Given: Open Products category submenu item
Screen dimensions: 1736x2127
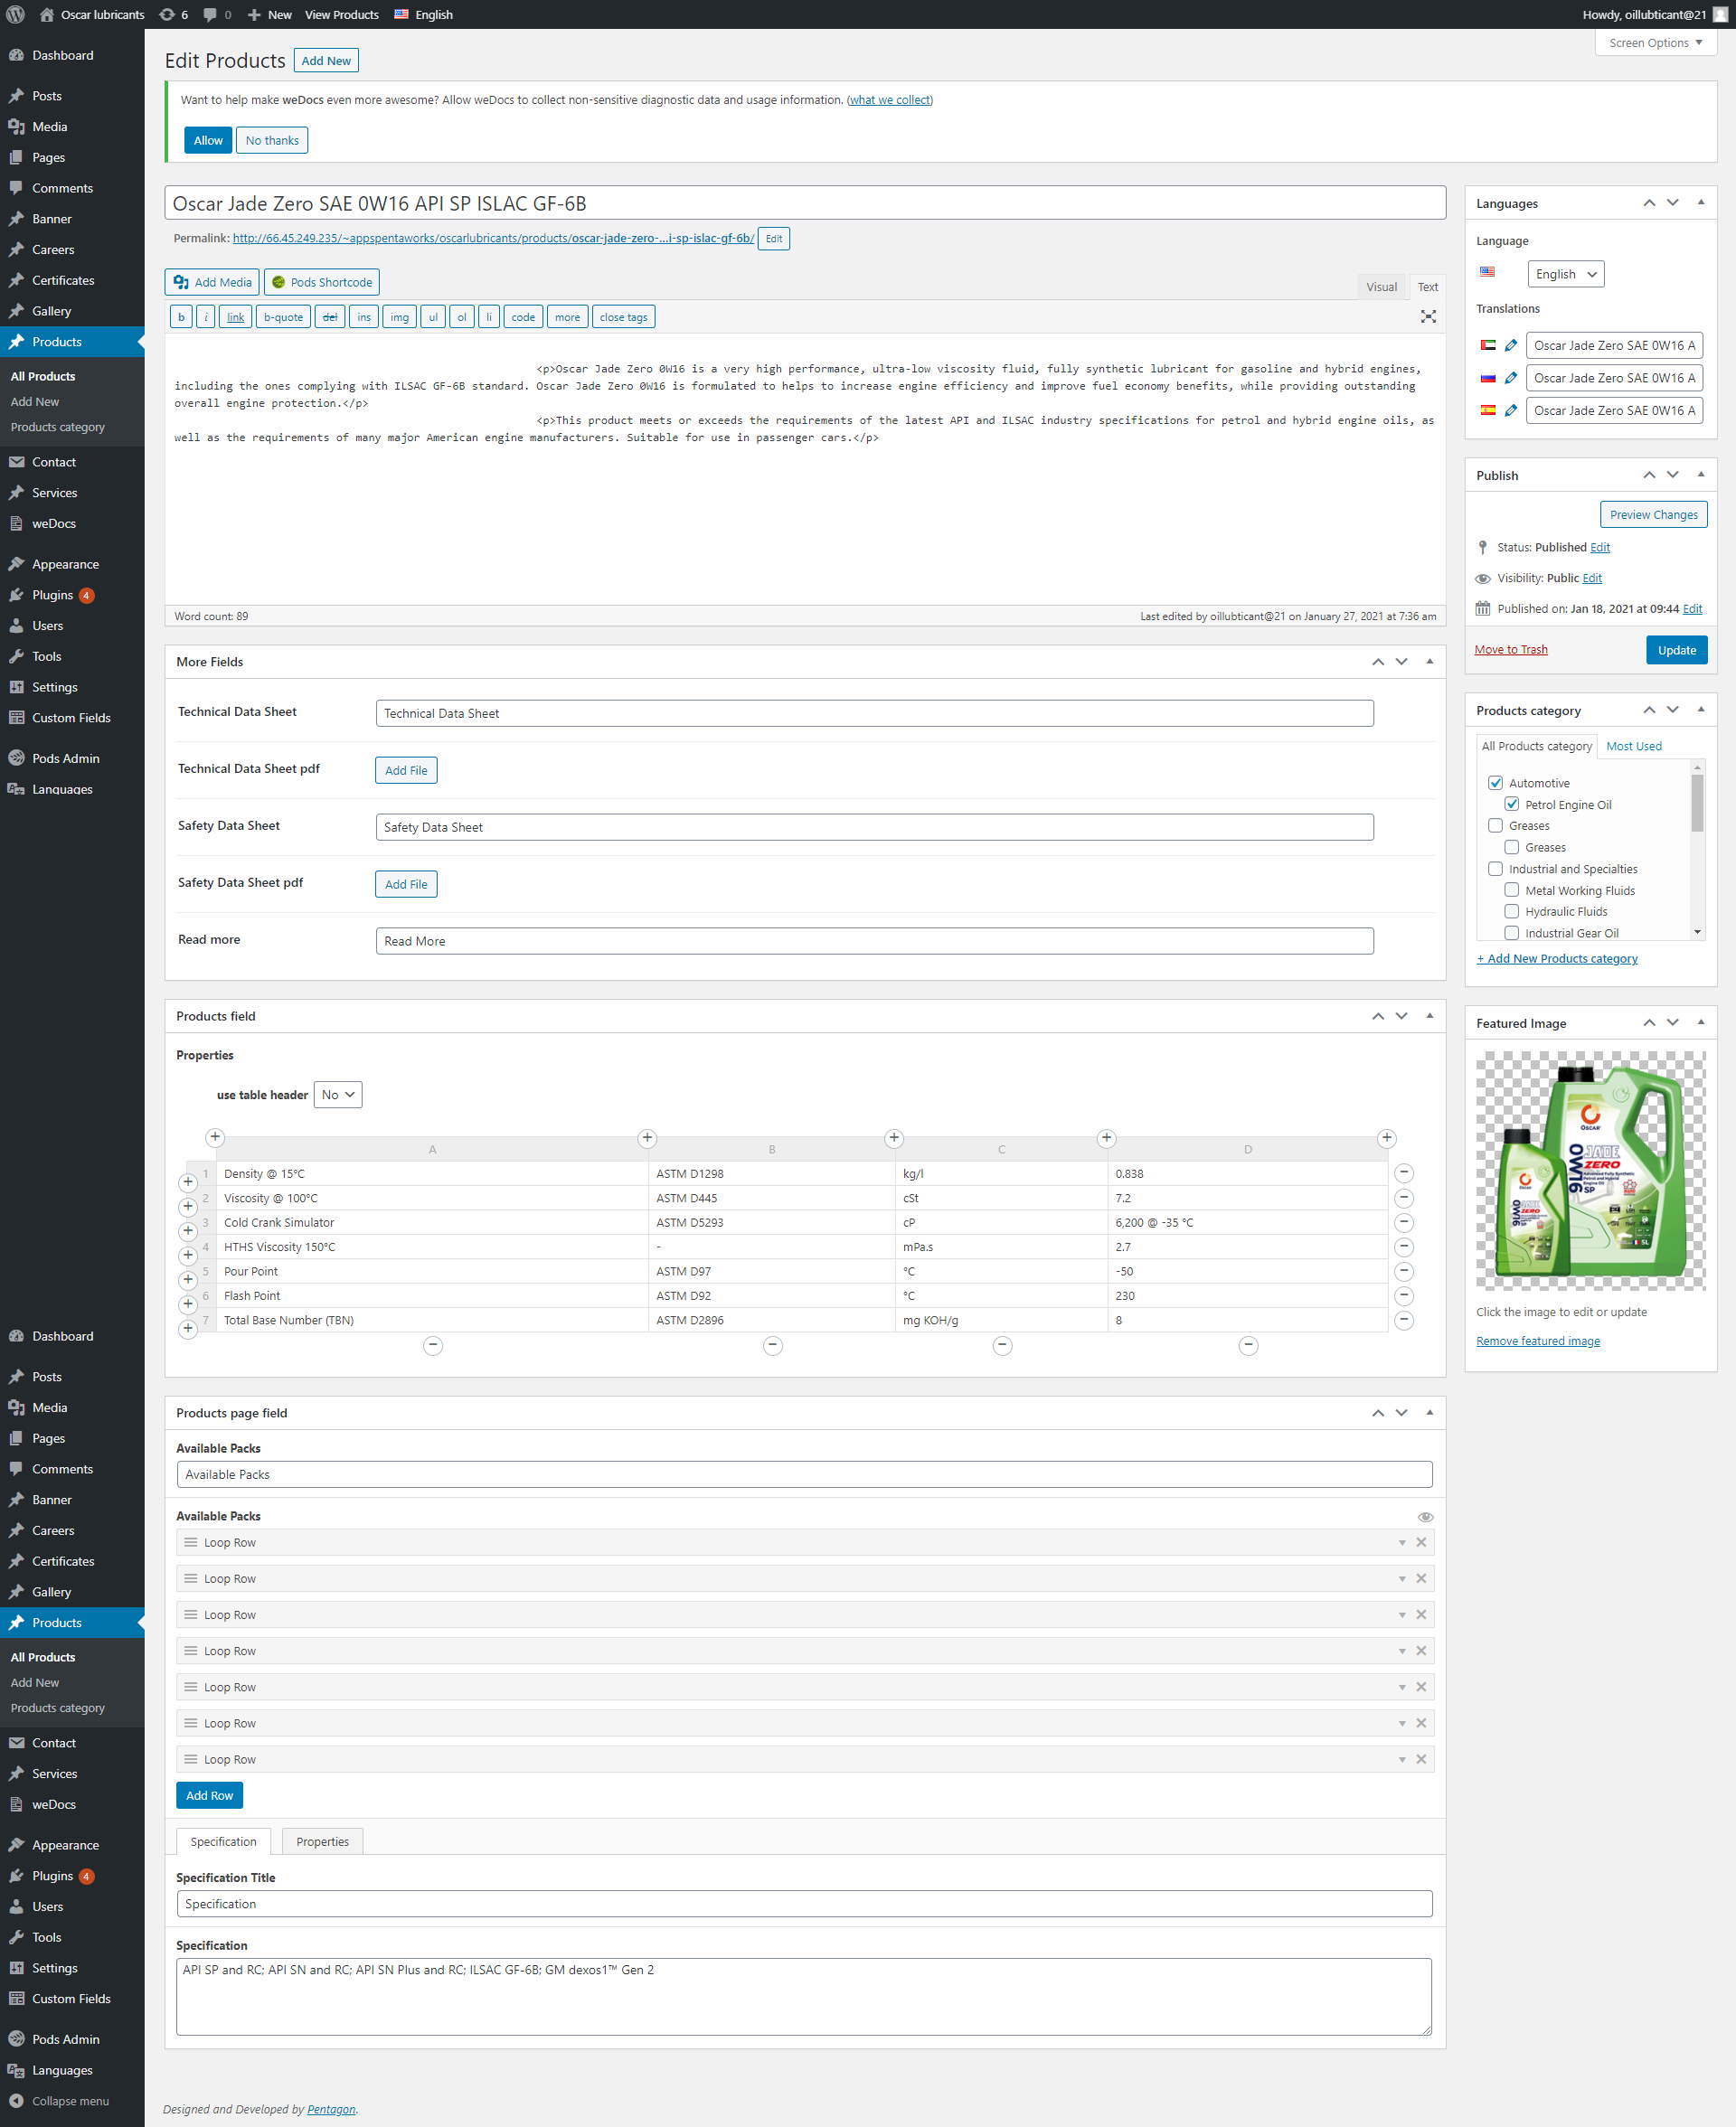Looking at the screenshot, I should (57, 427).
